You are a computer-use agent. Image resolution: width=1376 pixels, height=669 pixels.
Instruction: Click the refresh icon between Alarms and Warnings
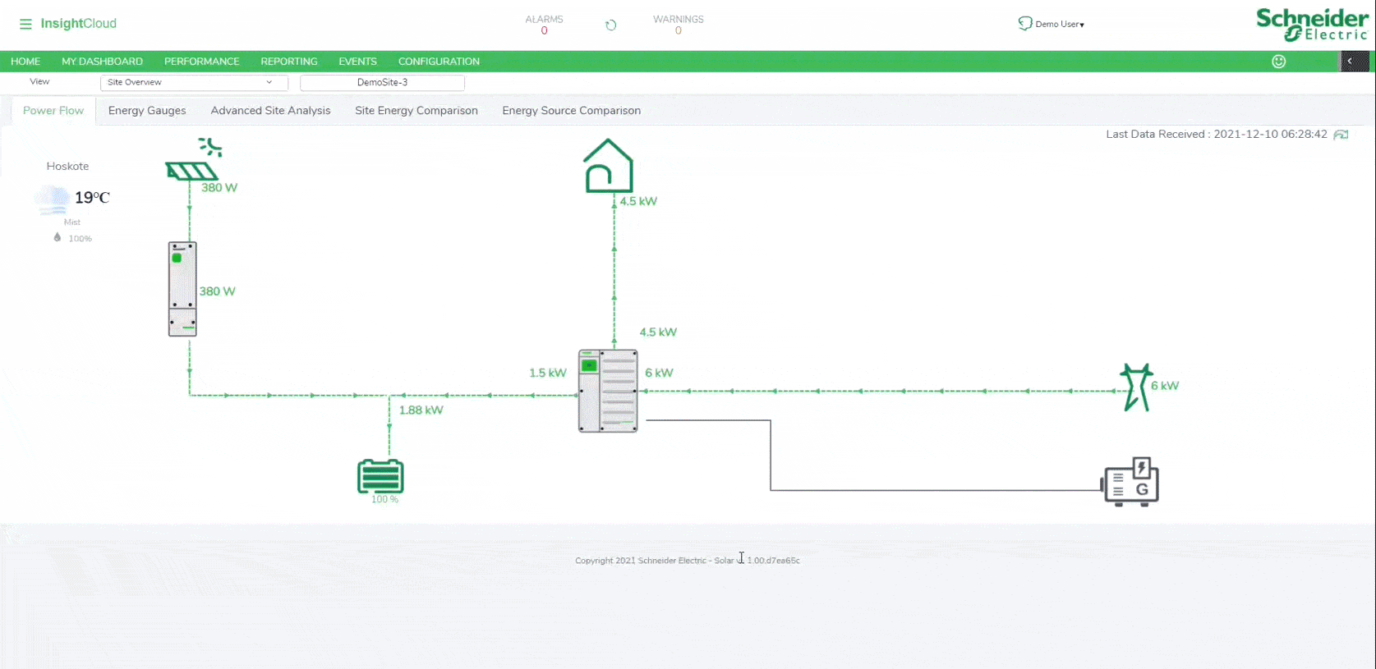click(610, 25)
